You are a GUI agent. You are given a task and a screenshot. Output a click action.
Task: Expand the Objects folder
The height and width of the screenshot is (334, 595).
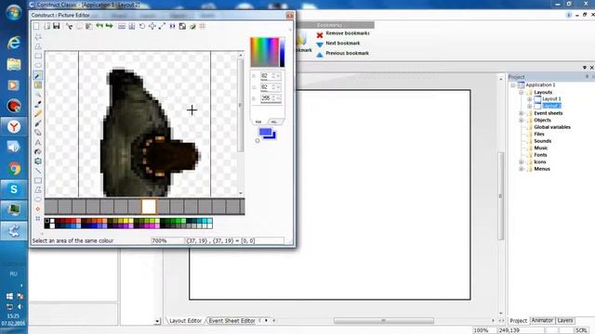pyautogui.click(x=522, y=120)
